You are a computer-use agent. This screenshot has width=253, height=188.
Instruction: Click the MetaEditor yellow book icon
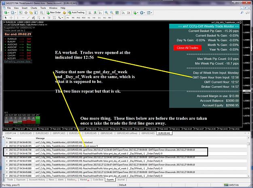[x=64, y=13]
